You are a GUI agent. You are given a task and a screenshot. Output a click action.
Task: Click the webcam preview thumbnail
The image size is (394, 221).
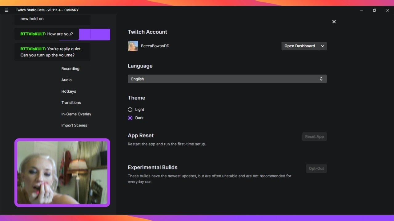coord(62,173)
